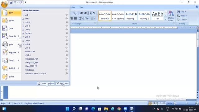The height and width of the screenshot is (112, 199).
Task: Pin Unit-2 in Recent Documents list
Action: coord(67,30)
